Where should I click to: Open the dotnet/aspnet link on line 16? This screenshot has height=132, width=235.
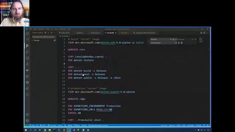tap(110, 92)
